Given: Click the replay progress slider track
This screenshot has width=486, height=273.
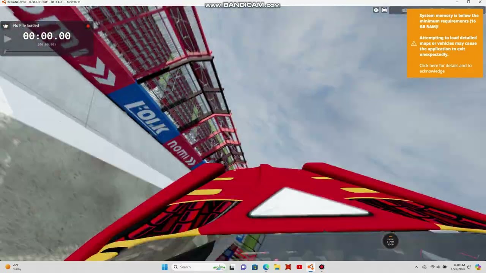Looking at the screenshot, I should [x=47, y=52].
